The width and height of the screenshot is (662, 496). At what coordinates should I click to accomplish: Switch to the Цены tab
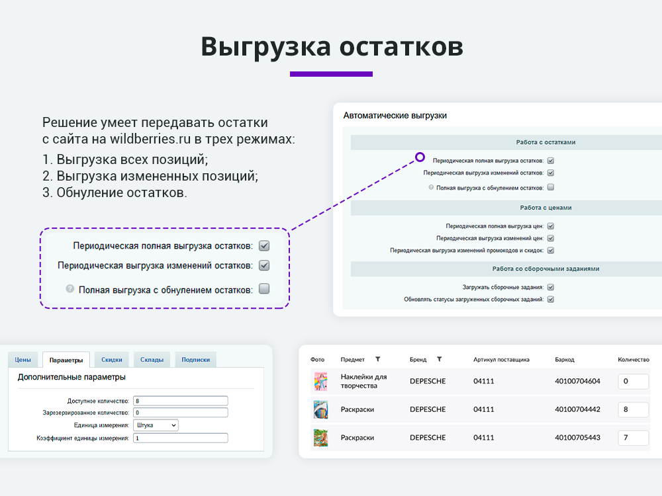24,359
